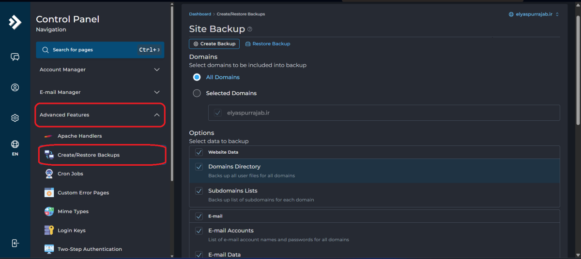581x259 pixels.
Task: Collapse the Advanced Features section
Action: coord(156,115)
